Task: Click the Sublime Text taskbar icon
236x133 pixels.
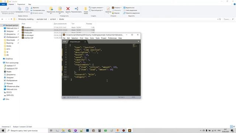Action: click(129, 130)
